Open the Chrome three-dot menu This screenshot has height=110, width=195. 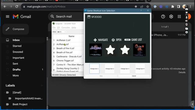(x=190, y=6)
